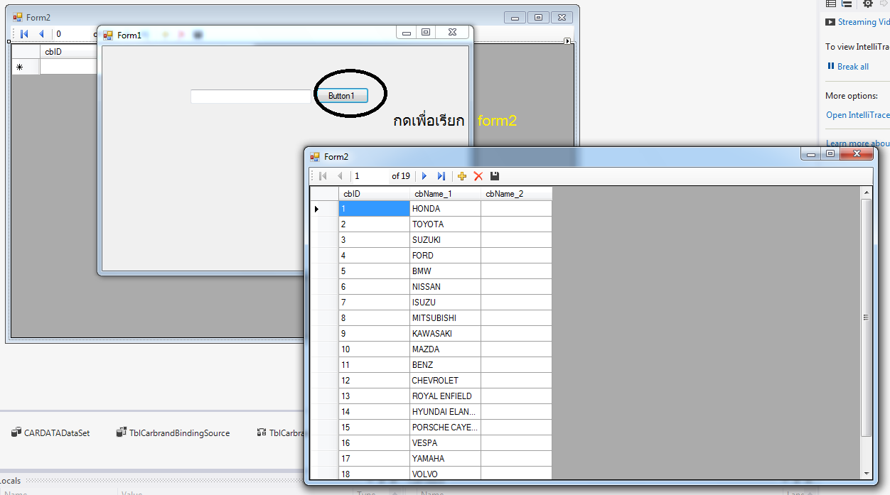Click the TOYOTA cell
Viewport: 890px width, 495px height.
446,224
